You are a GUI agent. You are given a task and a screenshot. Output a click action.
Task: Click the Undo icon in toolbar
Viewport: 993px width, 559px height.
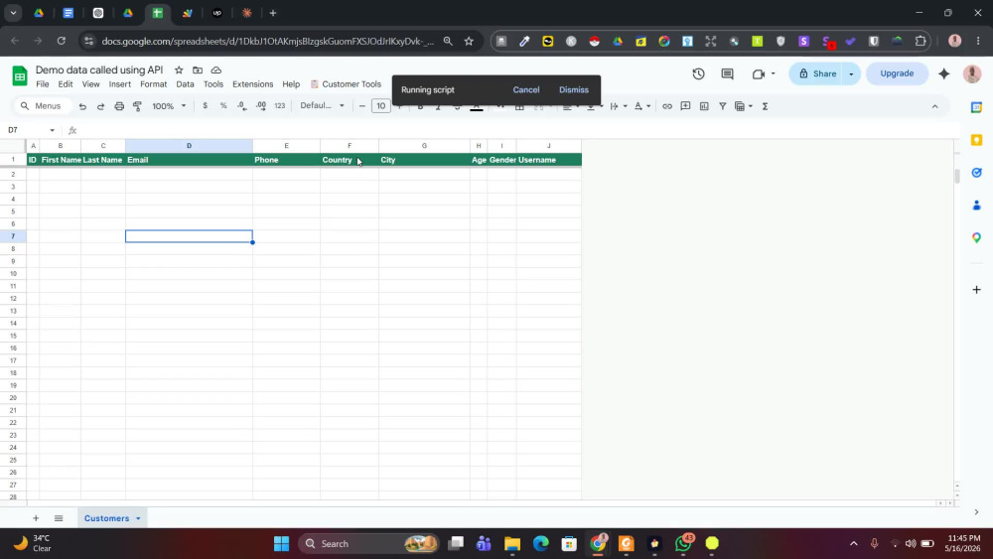[82, 106]
